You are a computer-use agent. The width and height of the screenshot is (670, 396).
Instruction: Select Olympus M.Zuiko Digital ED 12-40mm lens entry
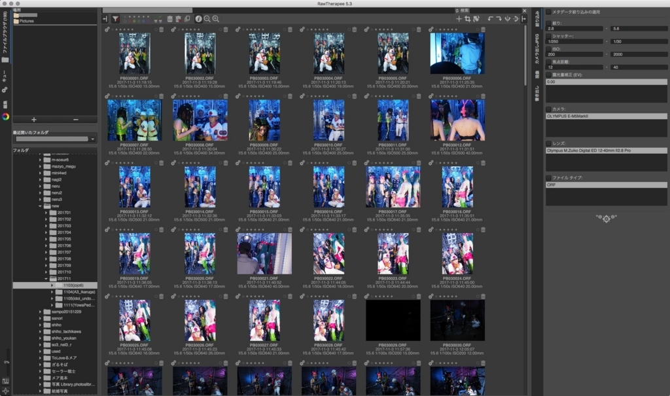coord(607,151)
